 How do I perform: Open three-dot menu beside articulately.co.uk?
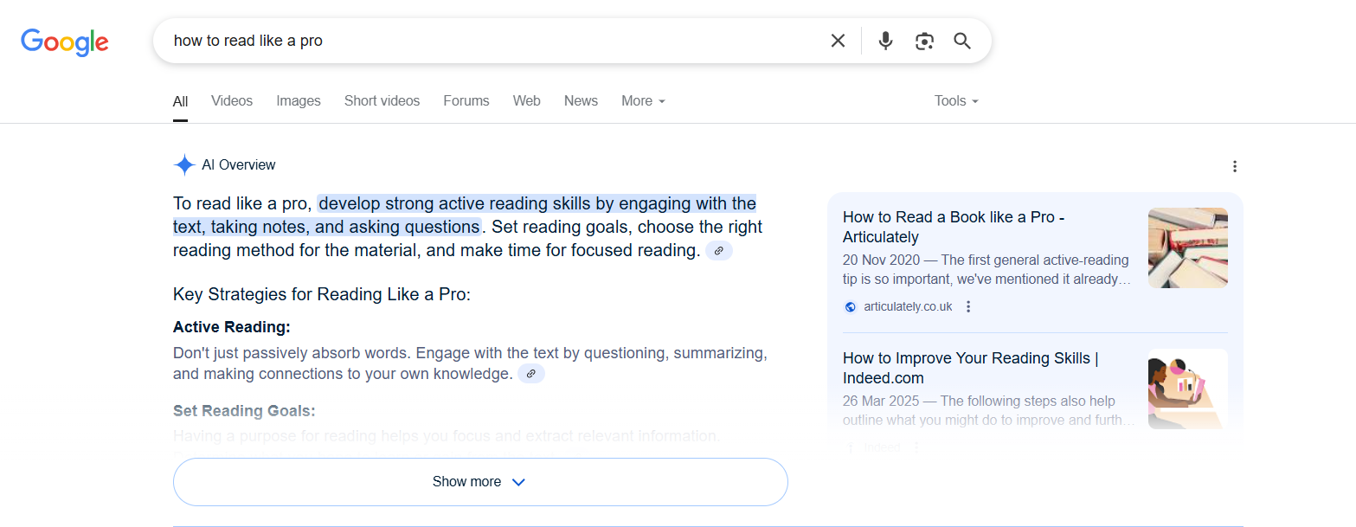click(968, 306)
